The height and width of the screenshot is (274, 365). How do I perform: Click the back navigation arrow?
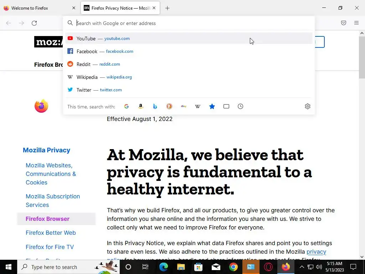tap(9, 23)
